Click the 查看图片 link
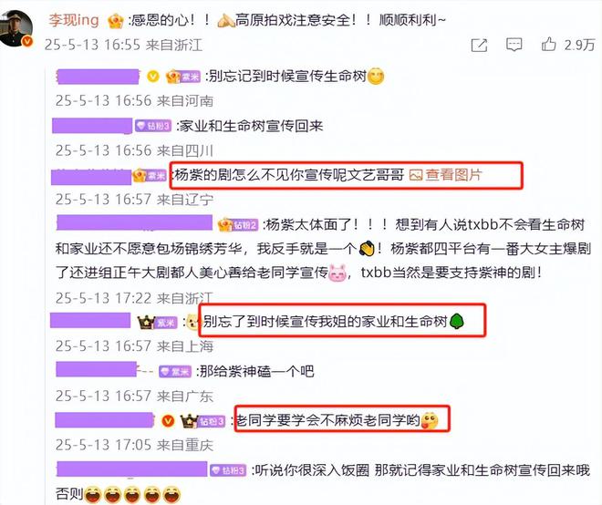The image size is (602, 505). 453,175
